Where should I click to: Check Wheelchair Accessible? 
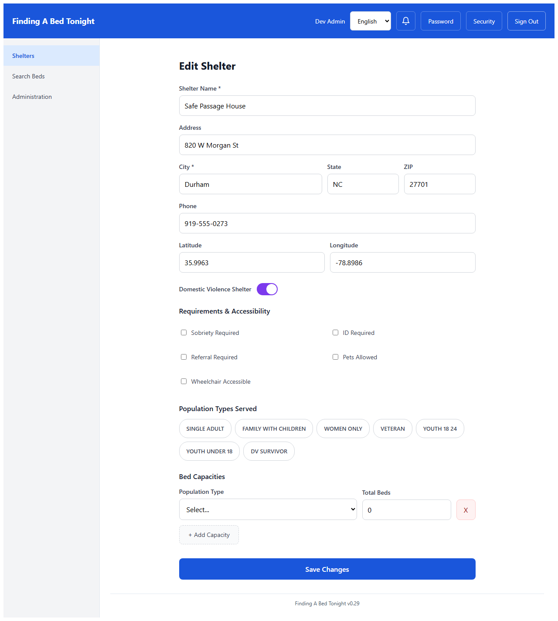[184, 381]
